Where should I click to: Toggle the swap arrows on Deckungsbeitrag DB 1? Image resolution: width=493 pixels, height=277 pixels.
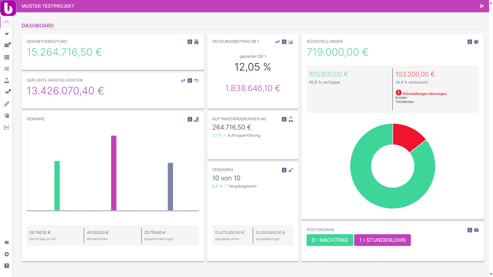277,42
